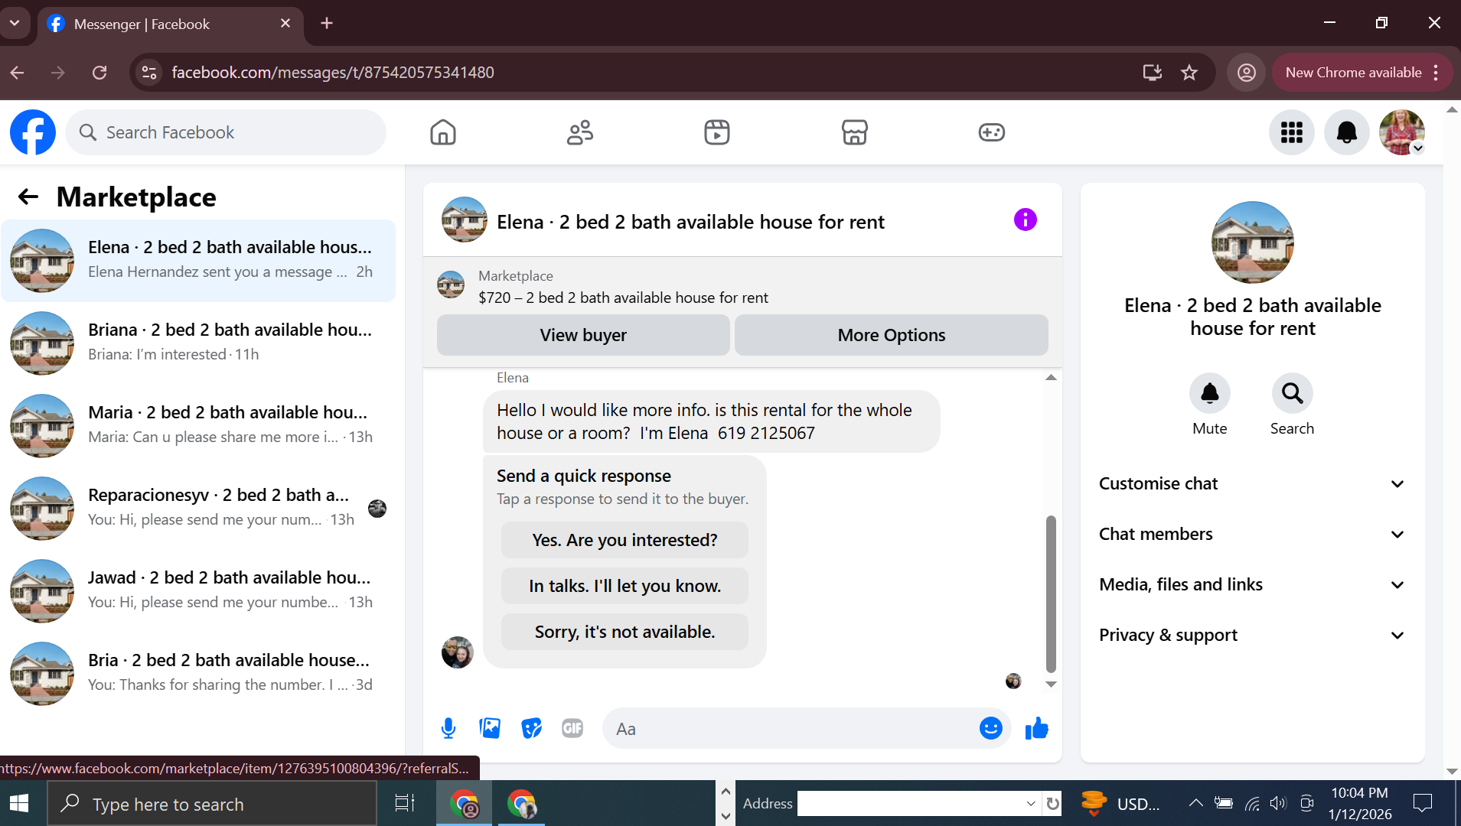Choose a sticker with the sticker icon
This screenshot has height=826, width=1461.
point(531,728)
